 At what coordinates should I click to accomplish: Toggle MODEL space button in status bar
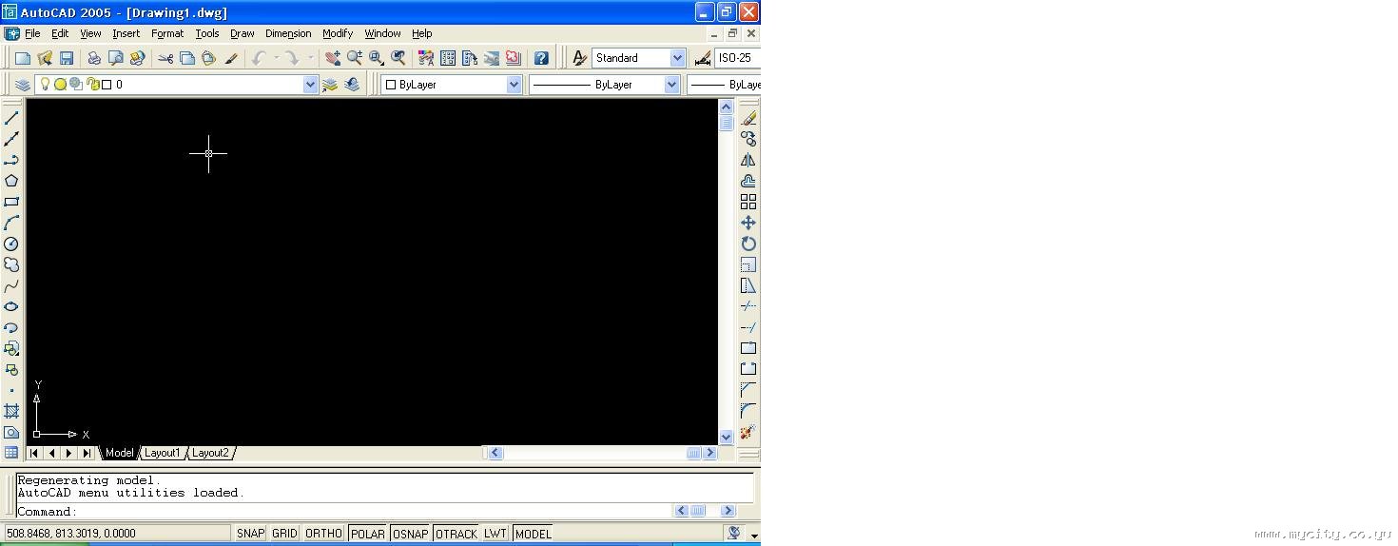point(534,534)
